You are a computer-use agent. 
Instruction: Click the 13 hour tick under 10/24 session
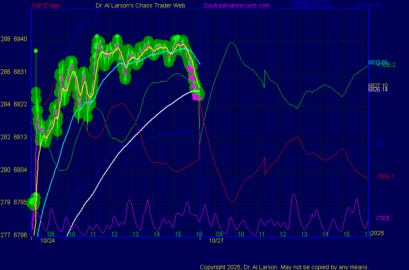coord(135,234)
